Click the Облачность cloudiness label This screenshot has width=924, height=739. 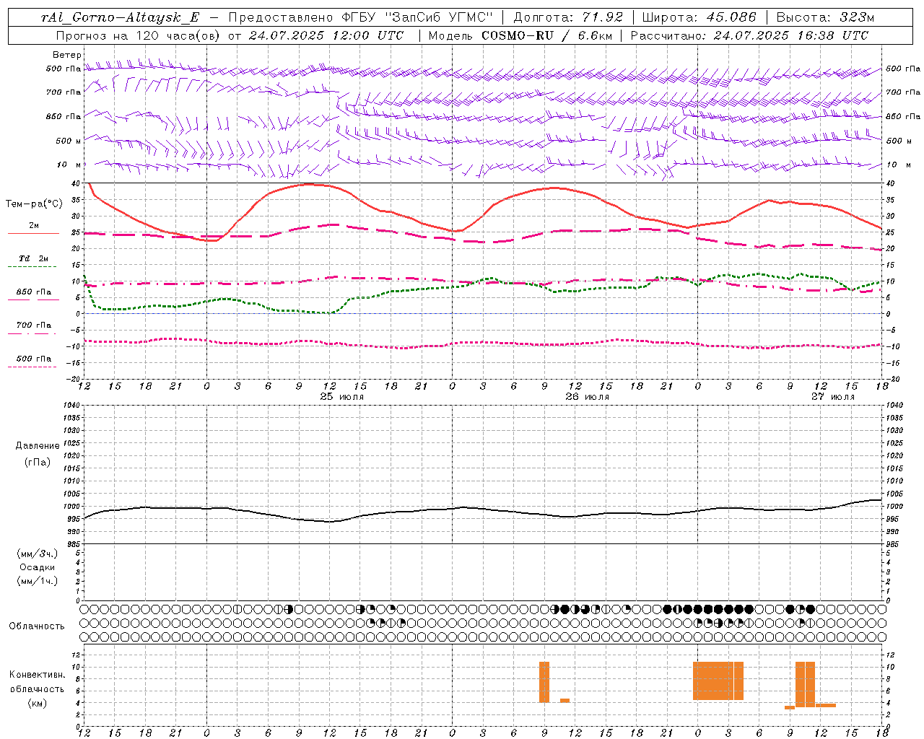[x=37, y=626]
